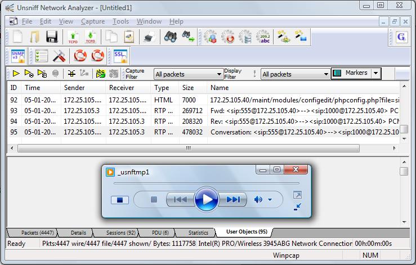This screenshot has height=265, width=416.
Task: Click the red-underlined TCPD export icon
Action: 91,37
